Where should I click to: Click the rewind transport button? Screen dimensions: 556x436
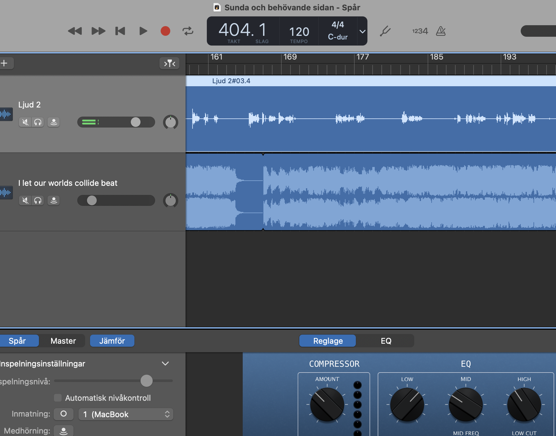pyautogui.click(x=75, y=31)
